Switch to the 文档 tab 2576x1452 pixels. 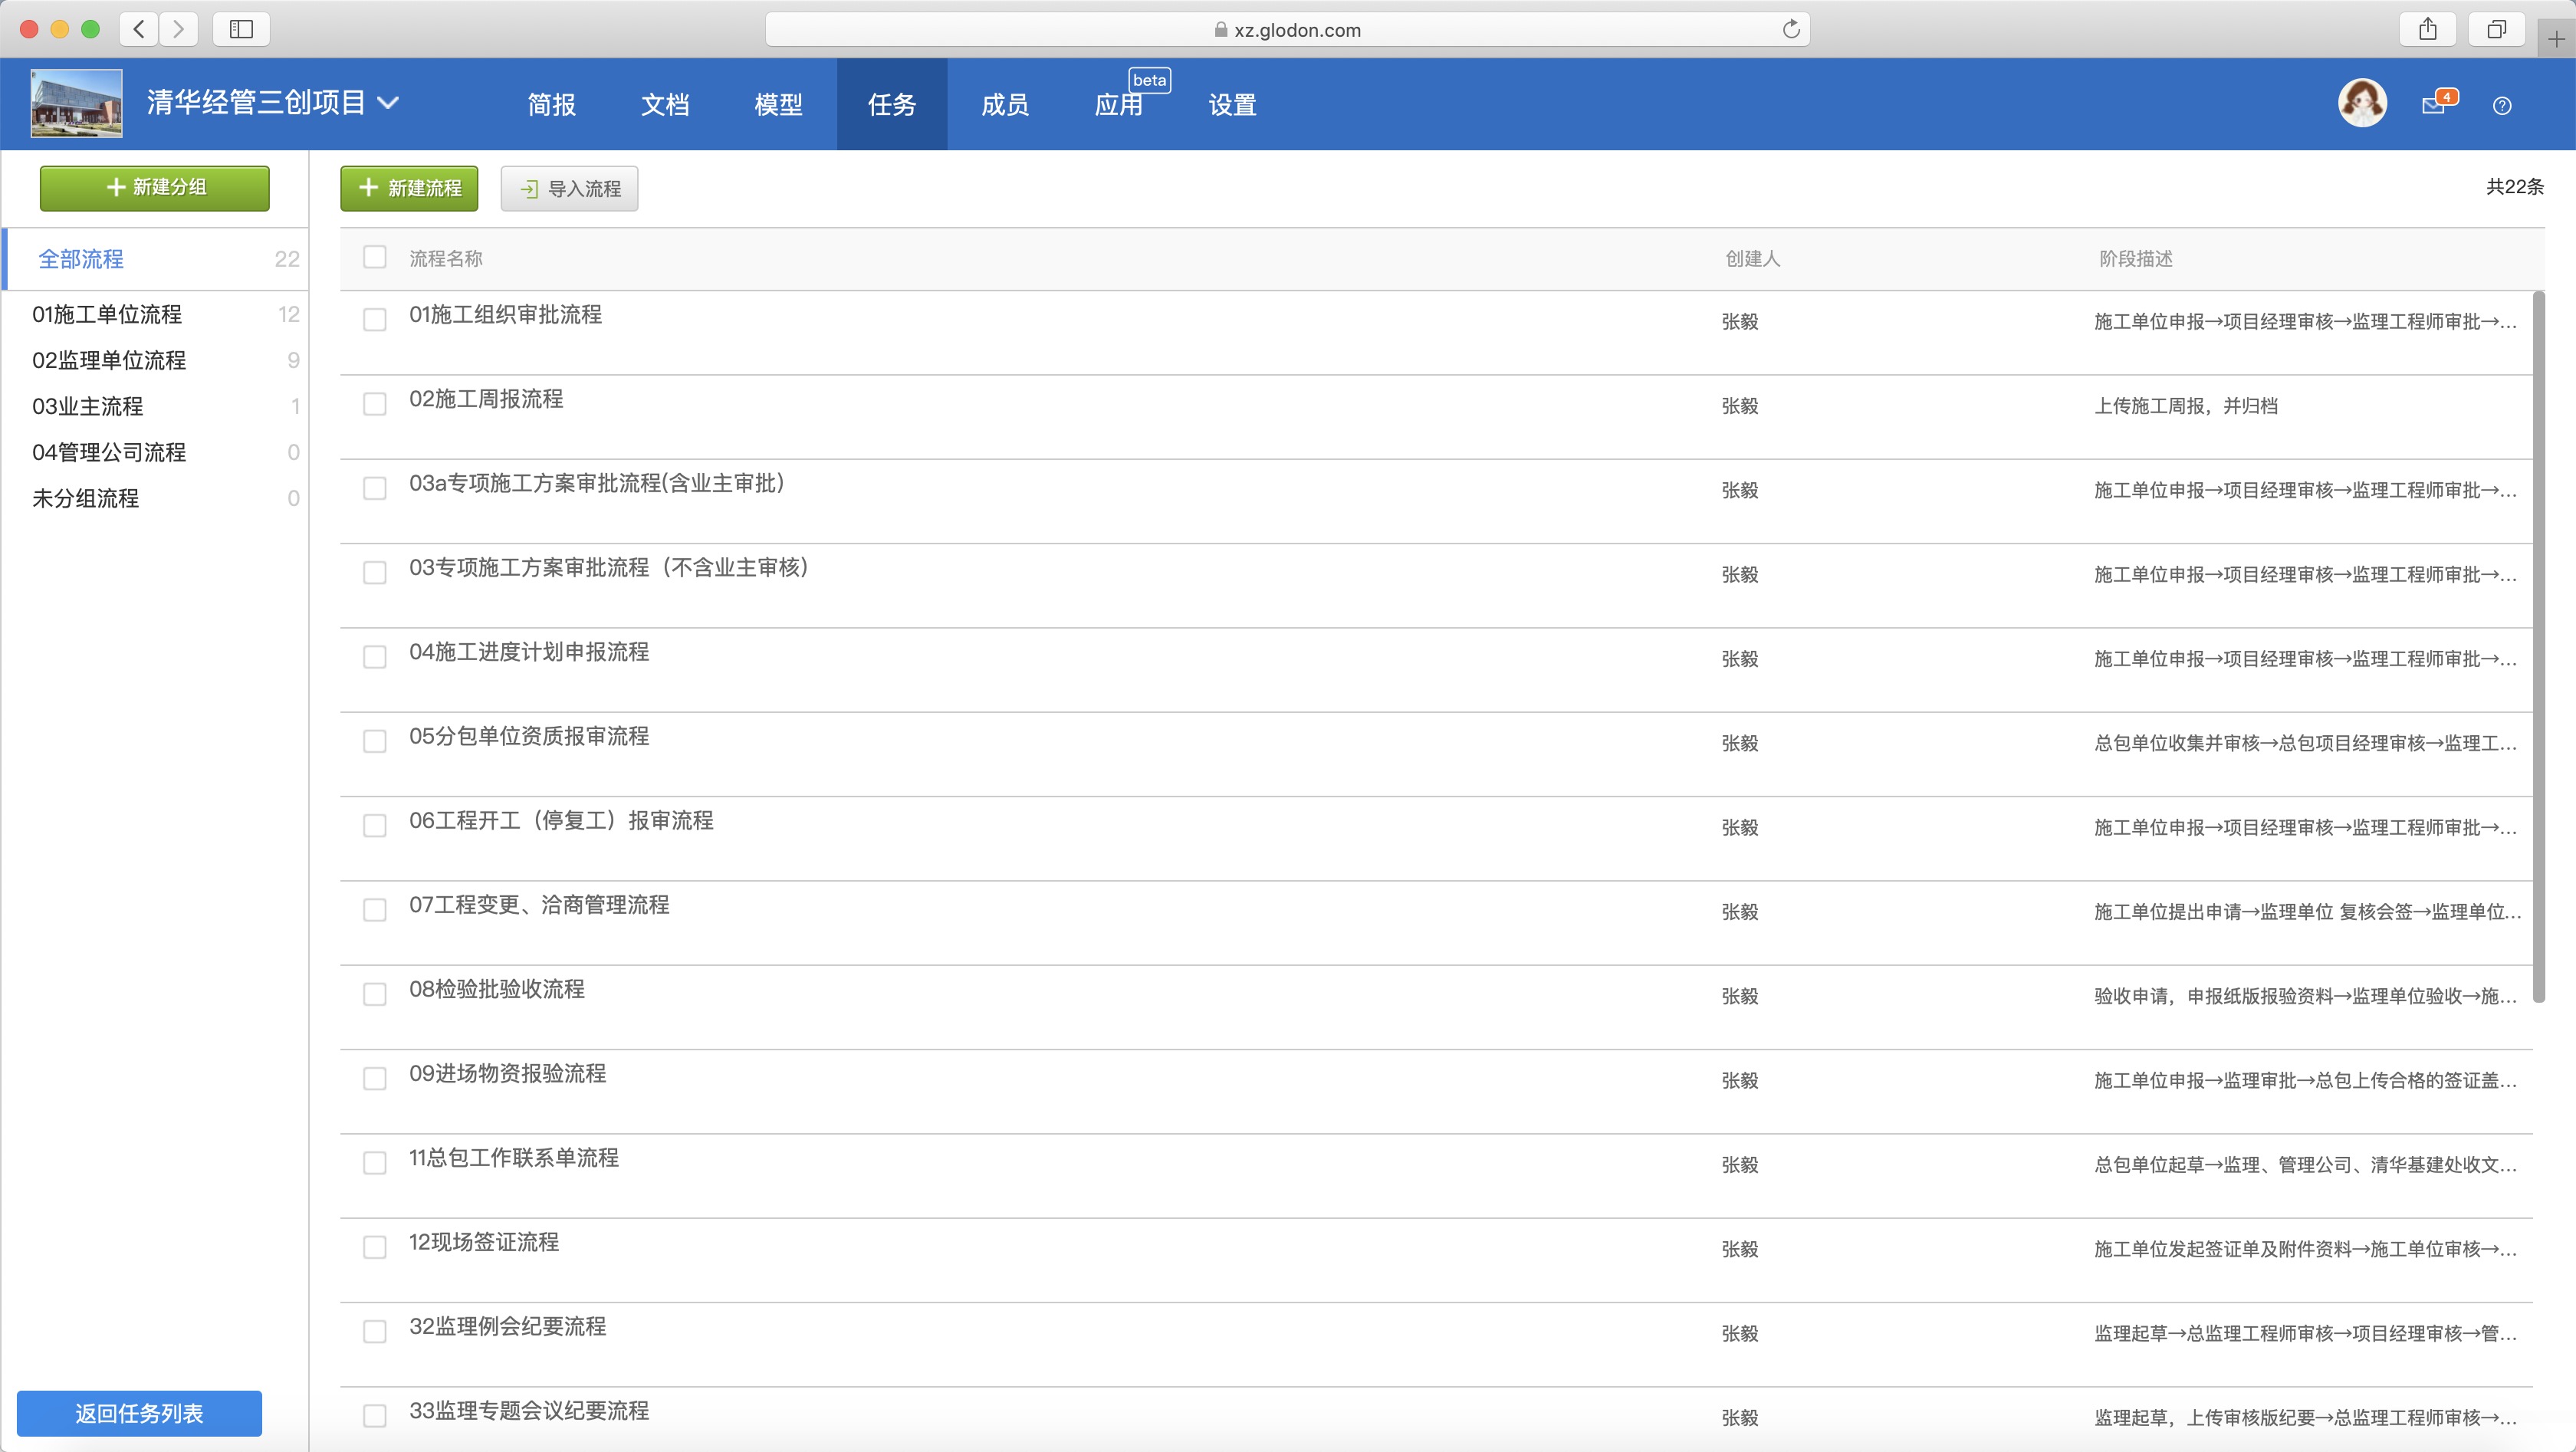(665, 104)
